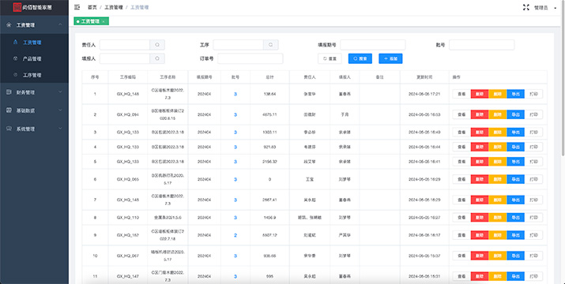The image size is (565, 284).
Task: Click cell GX_HQ_110 in row 8
Action: click(128, 218)
